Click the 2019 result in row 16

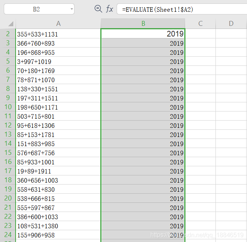[143, 162]
